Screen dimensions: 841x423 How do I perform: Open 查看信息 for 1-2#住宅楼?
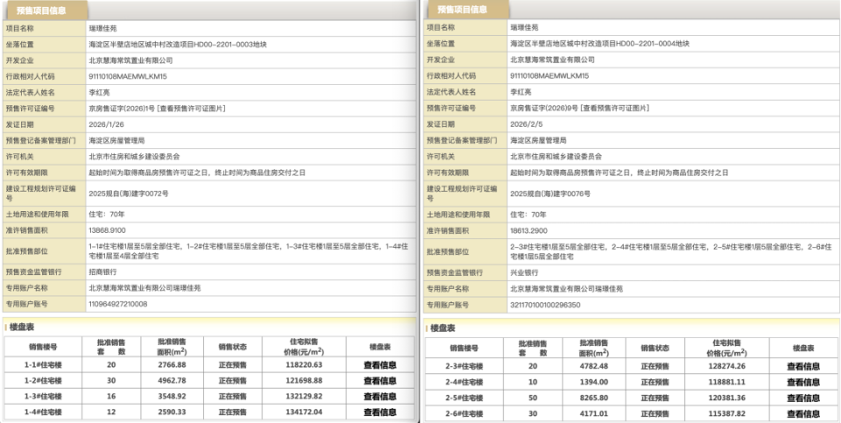[x=379, y=381]
